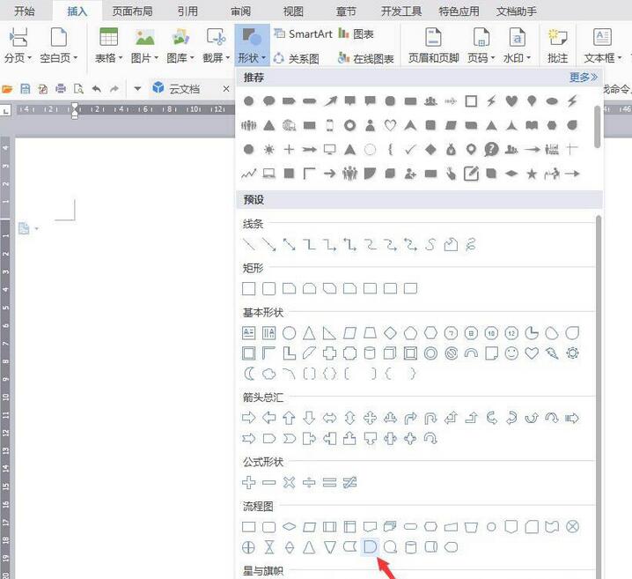Expand the Blank Page dropdown
This screenshot has height=579, width=632.
(58, 45)
